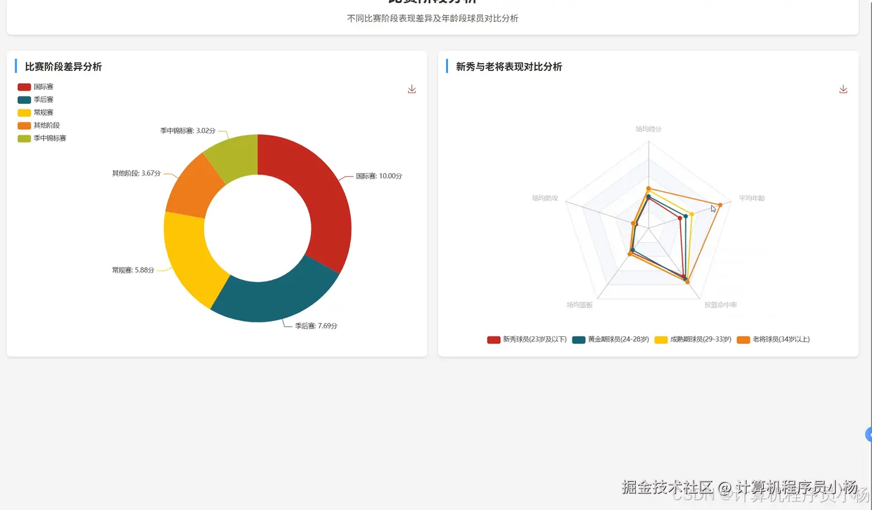Toggle 季后赛 series in pie legend
The width and height of the screenshot is (872, 510).
(x=35, y=100)
